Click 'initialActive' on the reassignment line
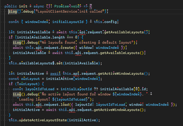The width and height of the screenshot is (183, 126). (x=26, y=110)
